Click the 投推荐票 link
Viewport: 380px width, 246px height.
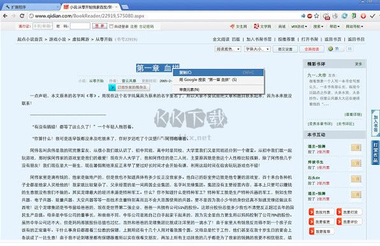click(x=286, y=39)
